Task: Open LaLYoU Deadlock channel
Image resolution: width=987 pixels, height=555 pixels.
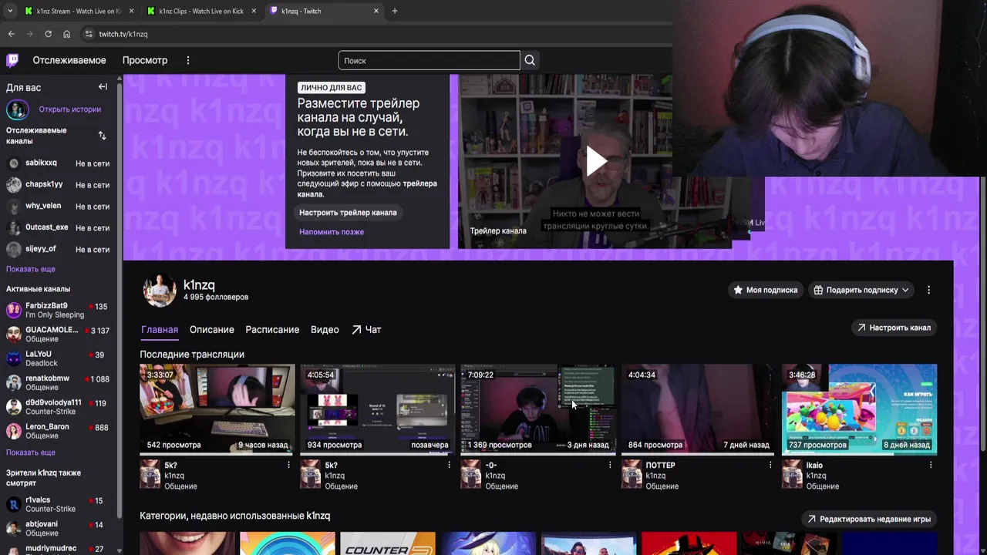Action: click(59, 358)
